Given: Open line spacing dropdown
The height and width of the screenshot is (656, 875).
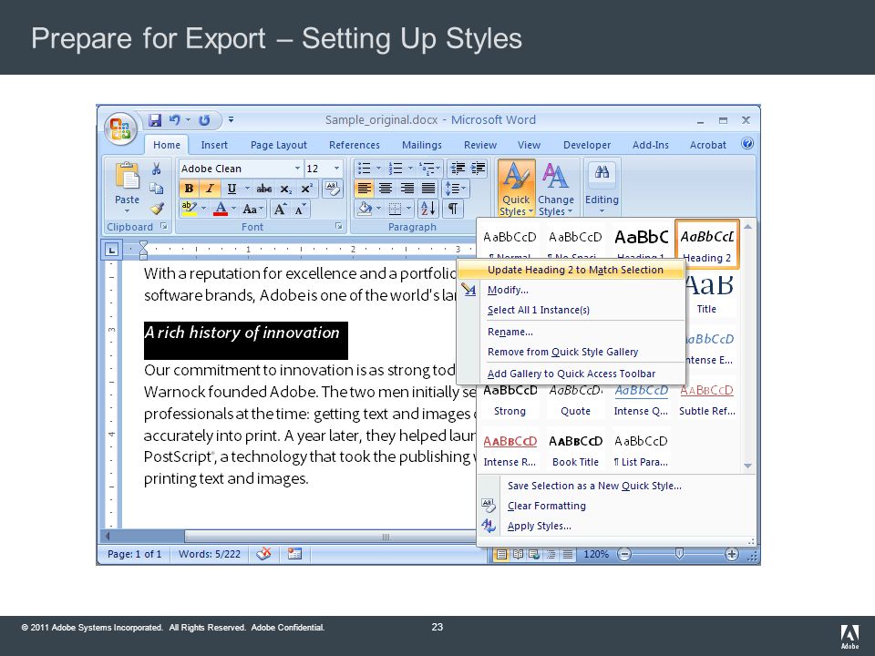Looking at the screenshot, I should click(456, 189).
